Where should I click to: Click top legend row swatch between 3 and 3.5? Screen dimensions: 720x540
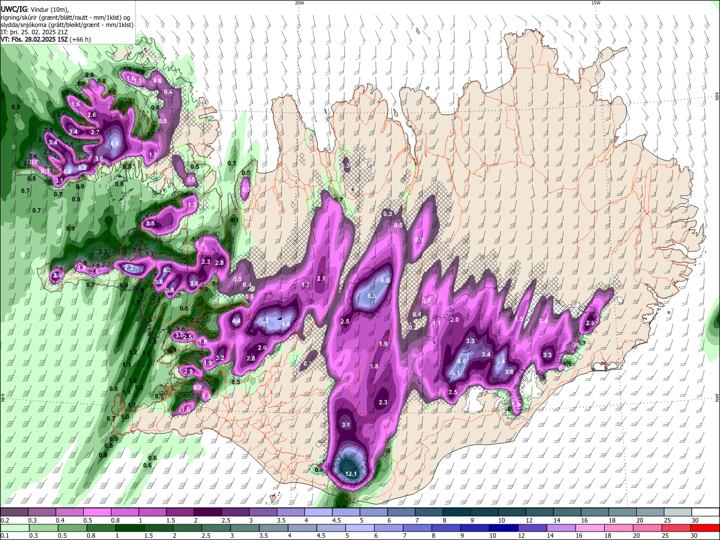262,512
